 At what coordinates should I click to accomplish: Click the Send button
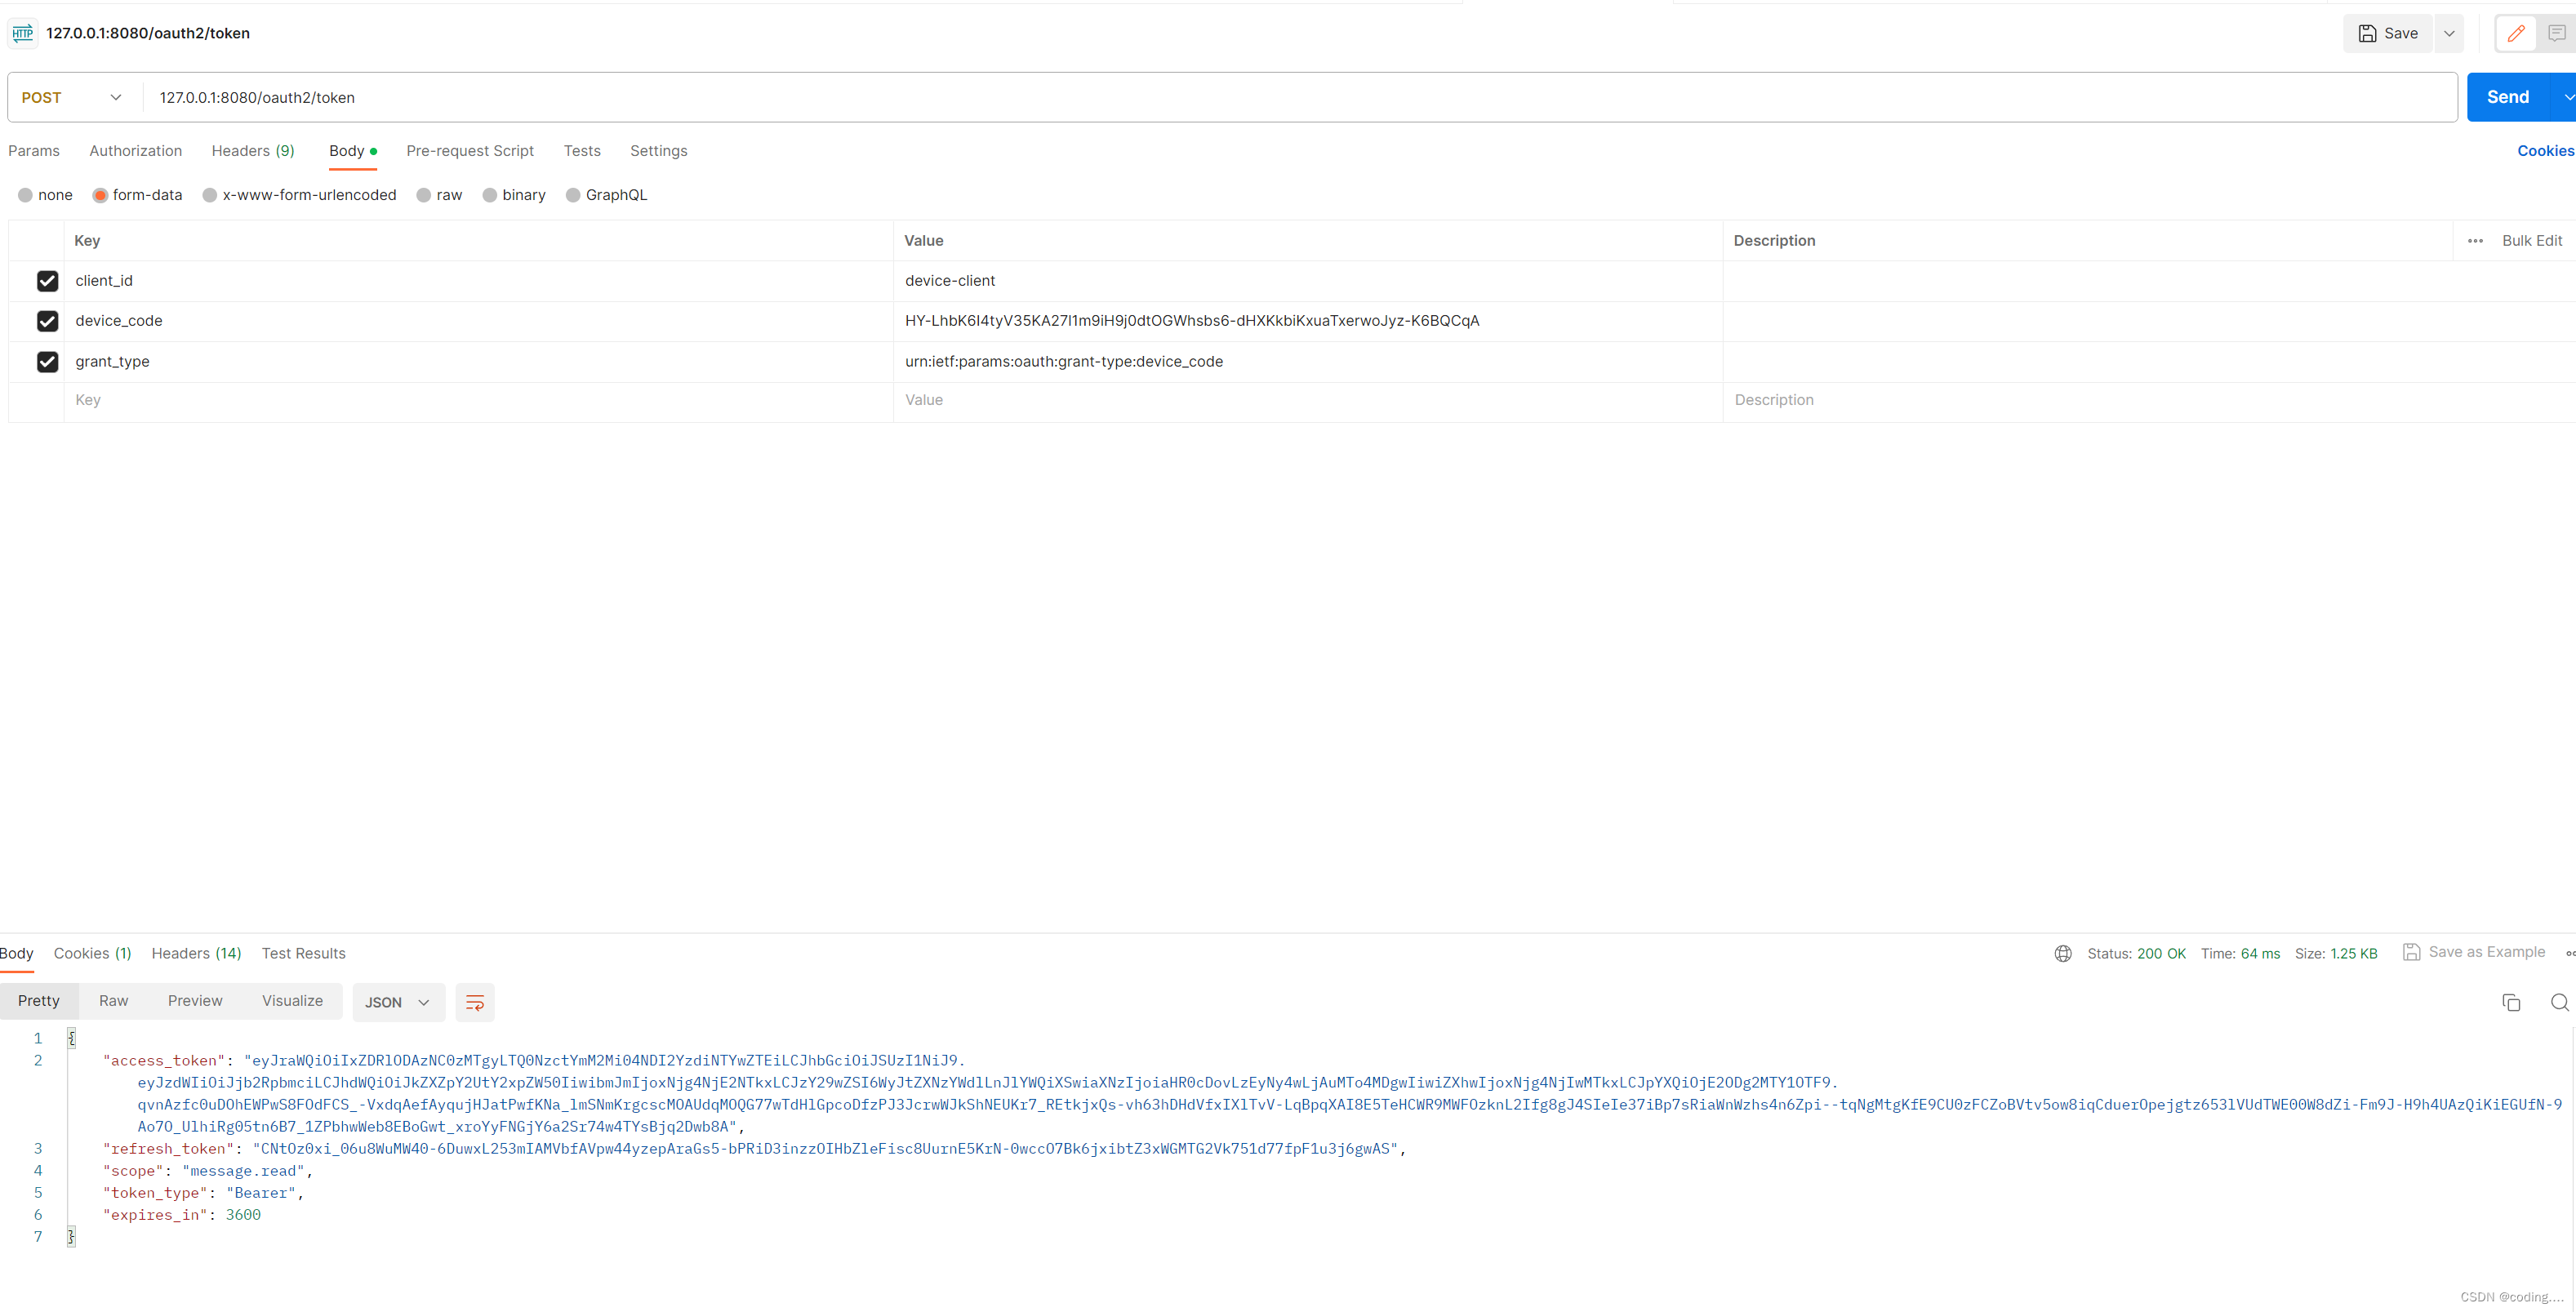pos(2507,97)
